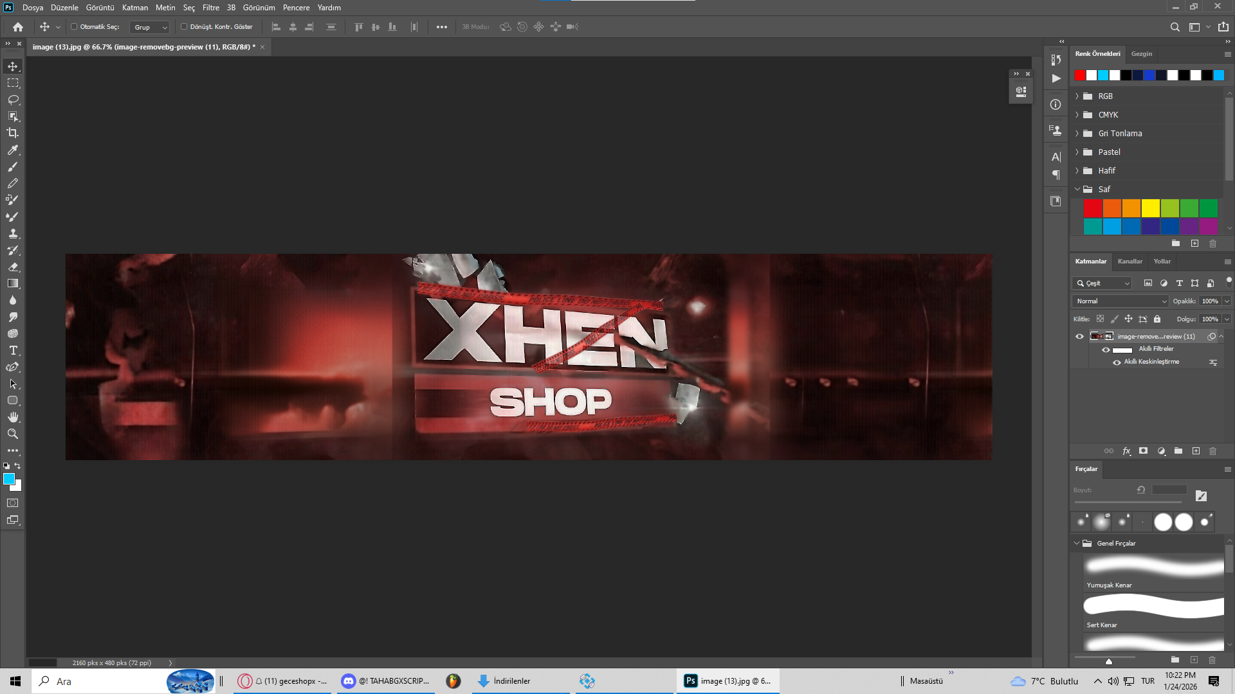1235x694 pixels.
Task: Choose the Crop tool
Action: tap(13, 133)
